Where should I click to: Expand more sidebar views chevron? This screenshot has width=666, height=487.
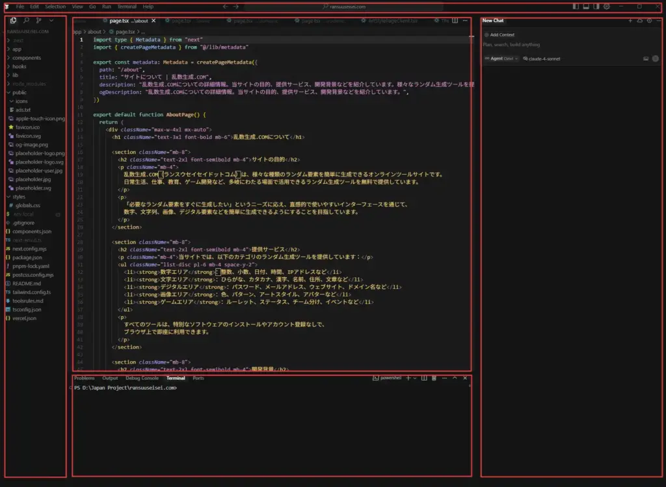(x=51, y=20)
